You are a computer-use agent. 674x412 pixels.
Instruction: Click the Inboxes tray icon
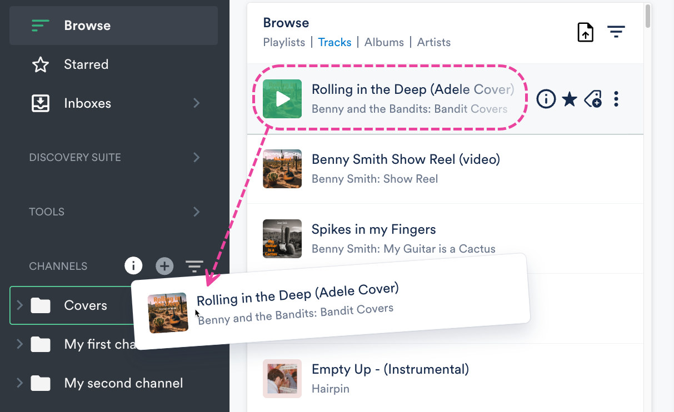(41, 103)
